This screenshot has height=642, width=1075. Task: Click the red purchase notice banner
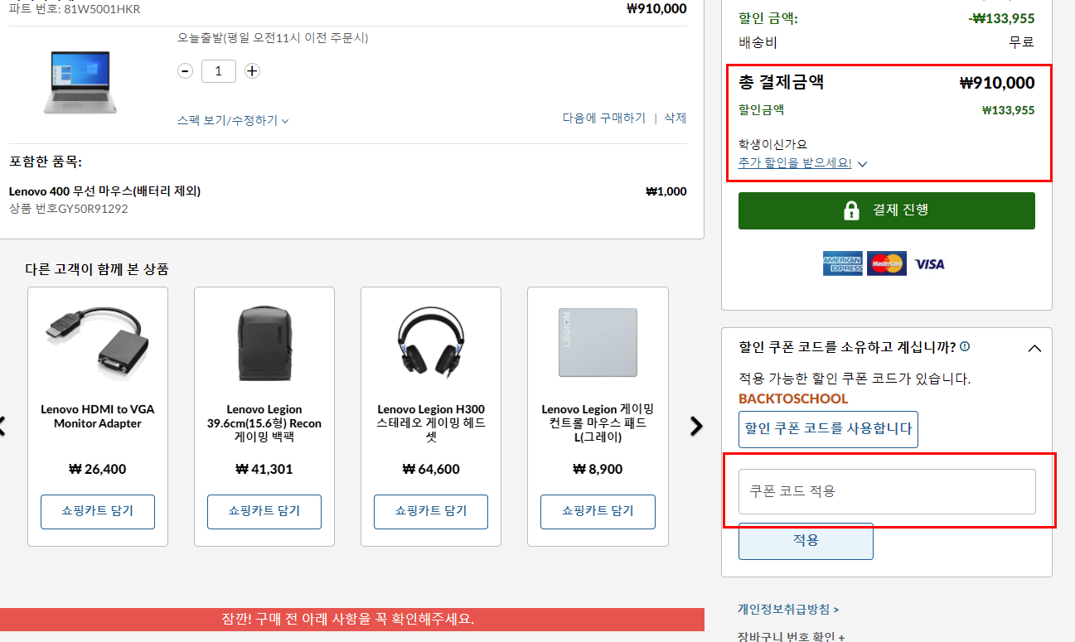(x=352, y=620)
